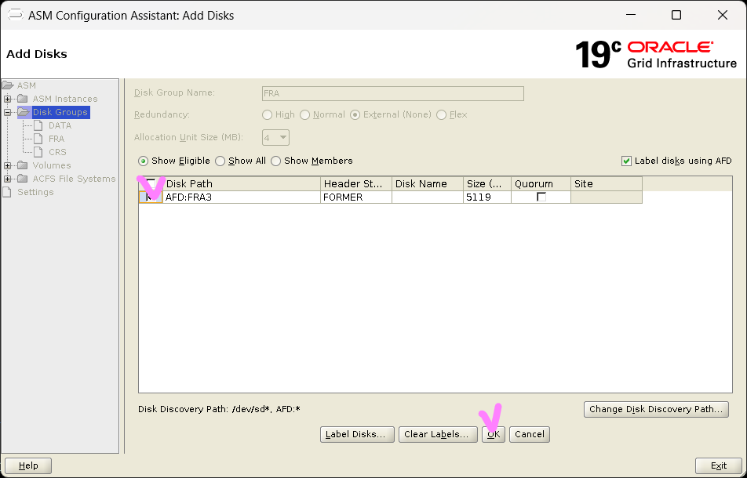747x478 pixels.
Task: Click the Help button
Action: (x=28, y=465)
